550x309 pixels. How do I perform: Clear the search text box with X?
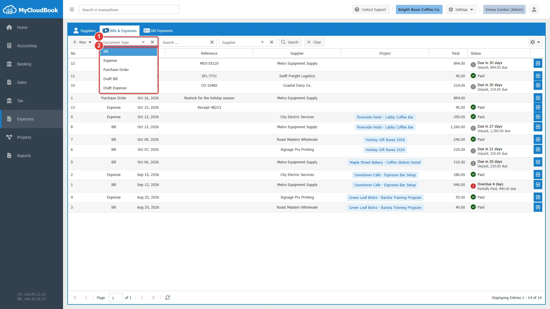click(x=212, y=42)
